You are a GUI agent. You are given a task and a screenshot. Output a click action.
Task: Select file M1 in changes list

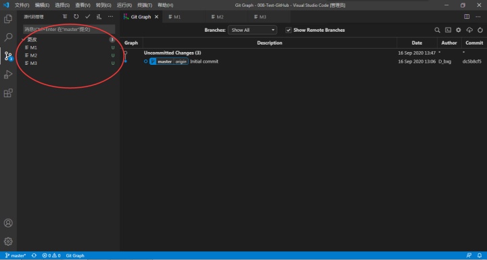click(x=69, y=47)
